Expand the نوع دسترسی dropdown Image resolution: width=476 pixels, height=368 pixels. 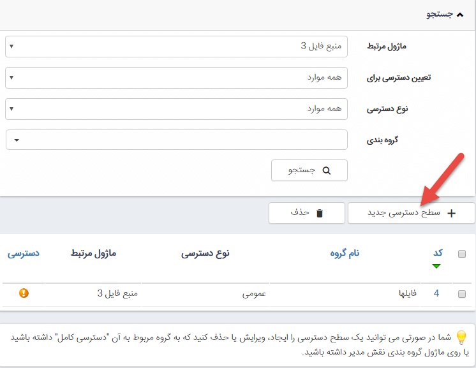coord(177,109)
